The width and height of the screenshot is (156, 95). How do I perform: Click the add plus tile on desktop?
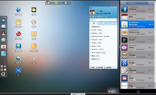[34, 58]
